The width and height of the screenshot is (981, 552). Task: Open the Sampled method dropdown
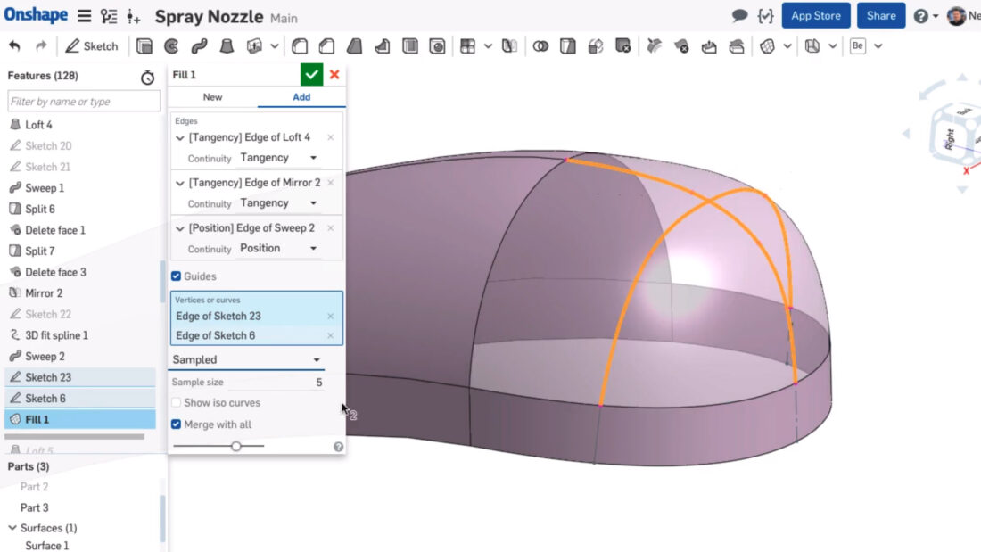(247, 359)
